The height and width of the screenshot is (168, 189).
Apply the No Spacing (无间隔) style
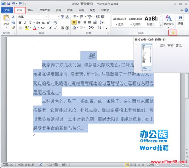pos(135,21)
